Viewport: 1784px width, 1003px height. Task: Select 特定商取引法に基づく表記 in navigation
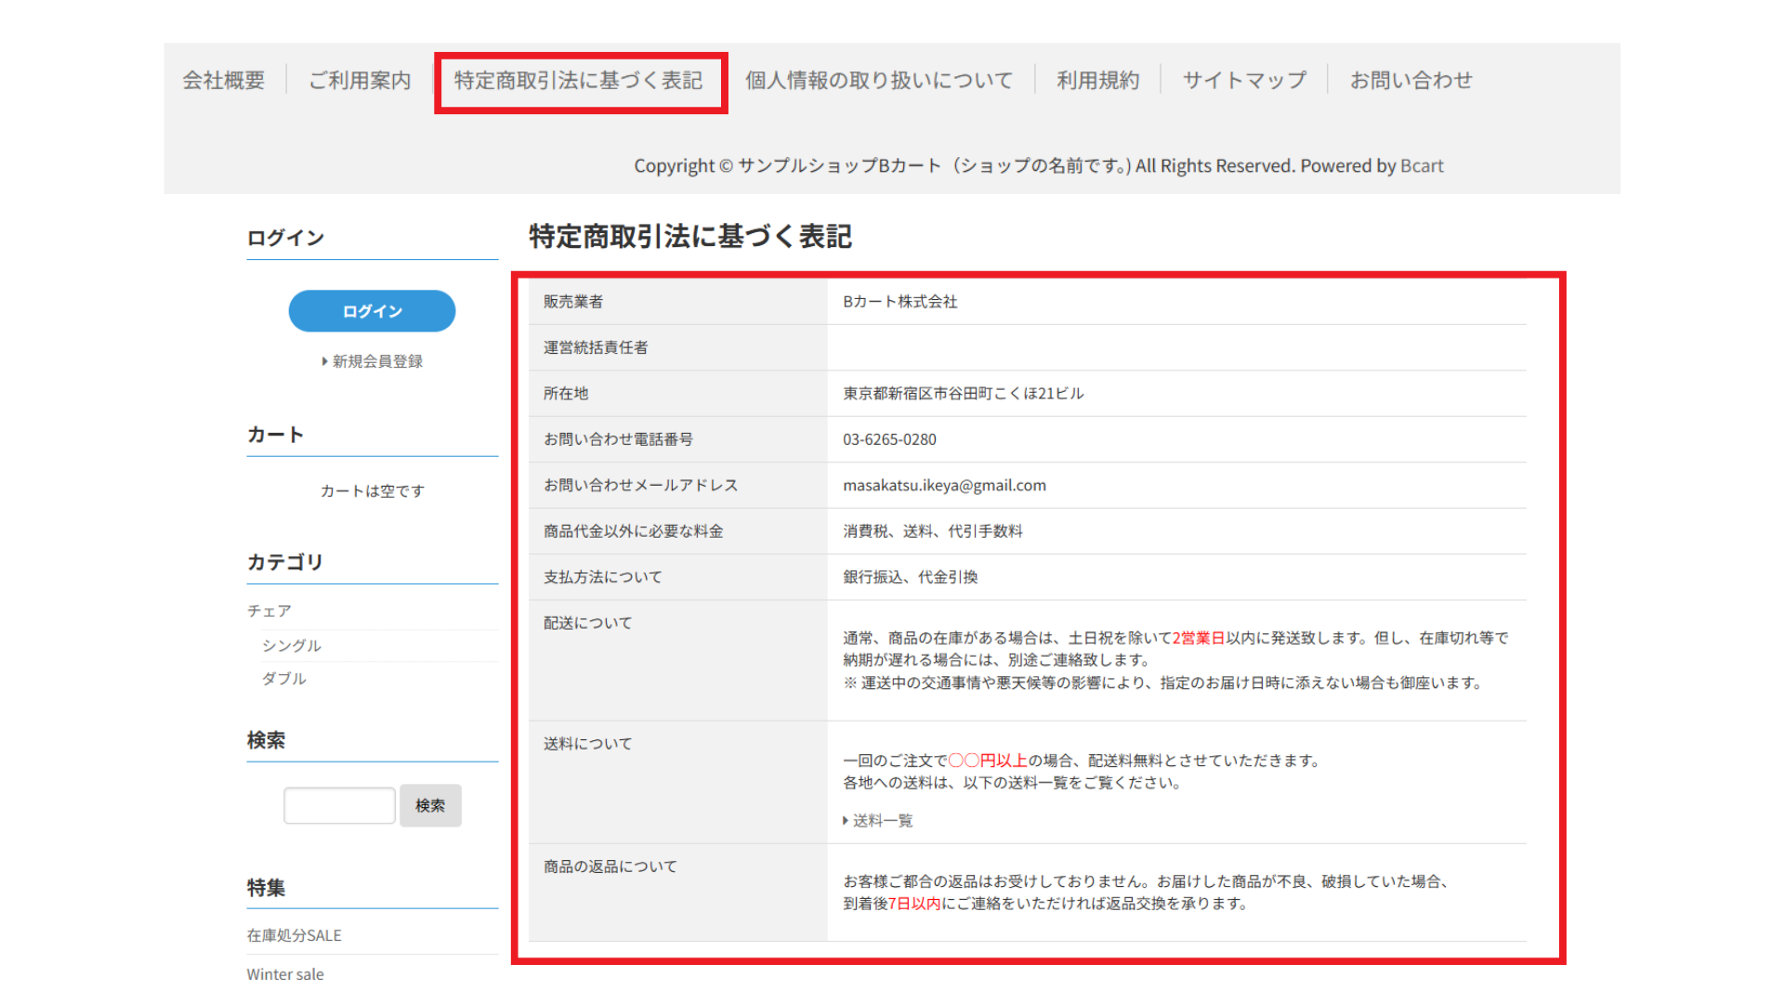click(x=578, y=81)
